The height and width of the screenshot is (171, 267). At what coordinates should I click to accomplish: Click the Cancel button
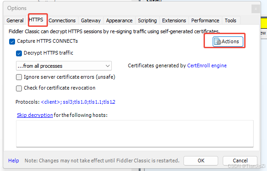(x=240, y=161)
